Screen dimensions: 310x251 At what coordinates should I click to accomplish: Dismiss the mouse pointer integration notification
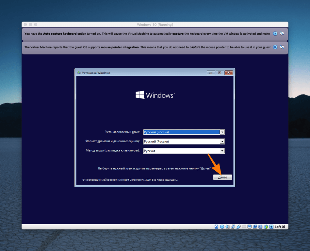coord(275,47)
